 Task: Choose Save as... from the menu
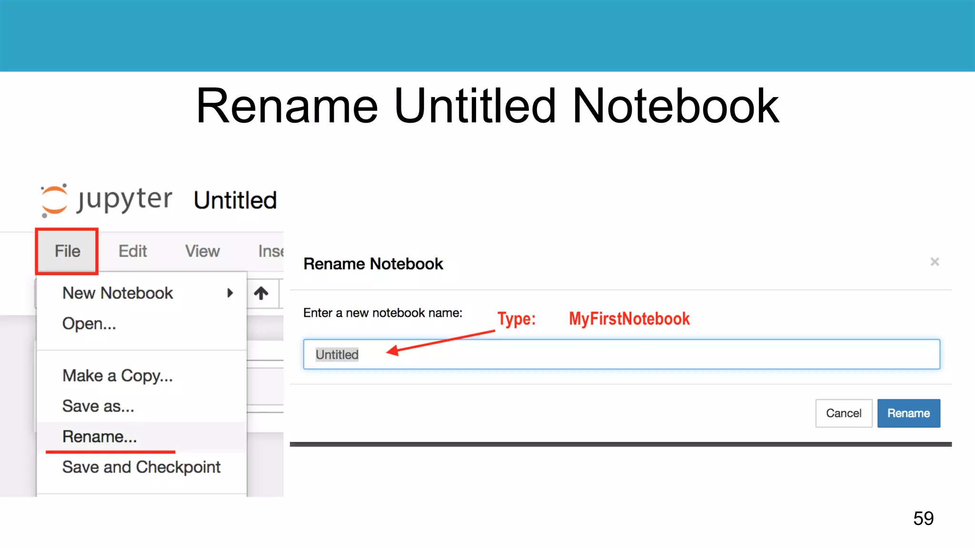142,406
